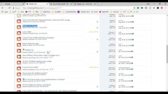
Task: Open 'Is it ok to have honey in my breakfast' thread
Action: click(45, 79)
